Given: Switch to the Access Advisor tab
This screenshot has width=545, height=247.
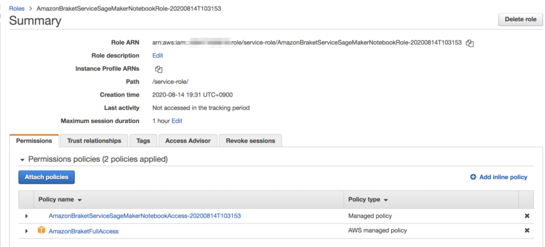Looking at the screenshot, I should (x=188, y=141).
